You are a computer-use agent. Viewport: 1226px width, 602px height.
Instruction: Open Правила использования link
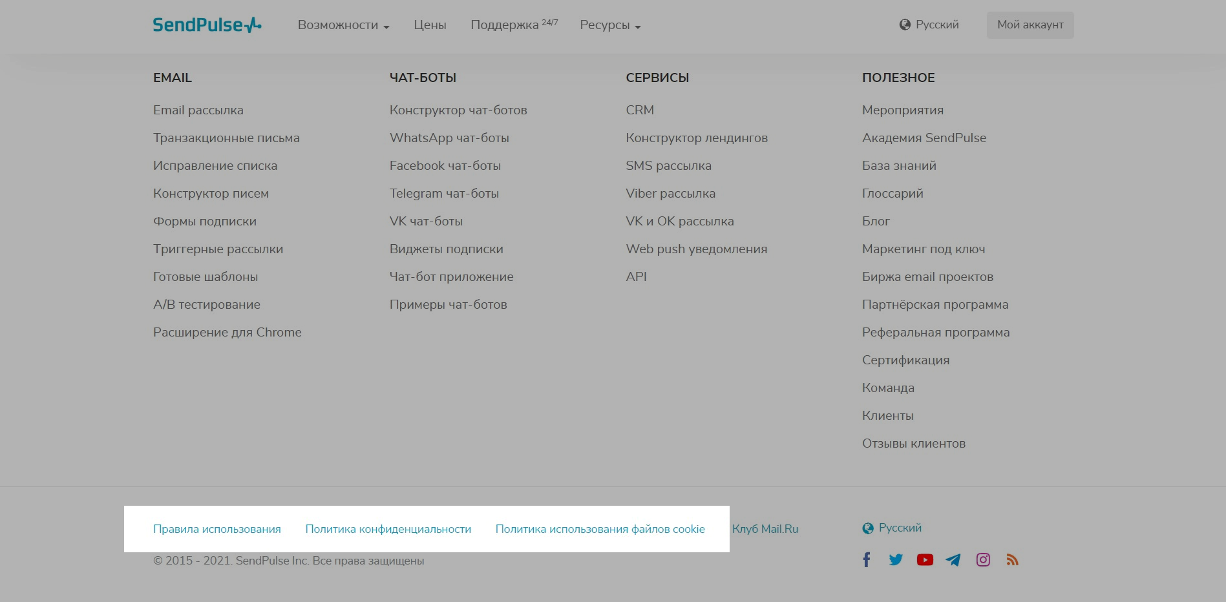pyautogui.click(x=217, y=529)
